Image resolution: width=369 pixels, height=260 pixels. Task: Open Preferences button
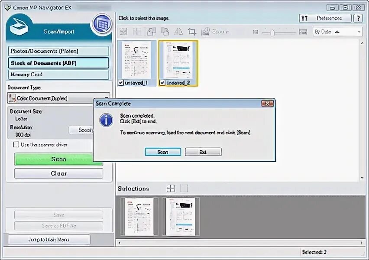325,18
